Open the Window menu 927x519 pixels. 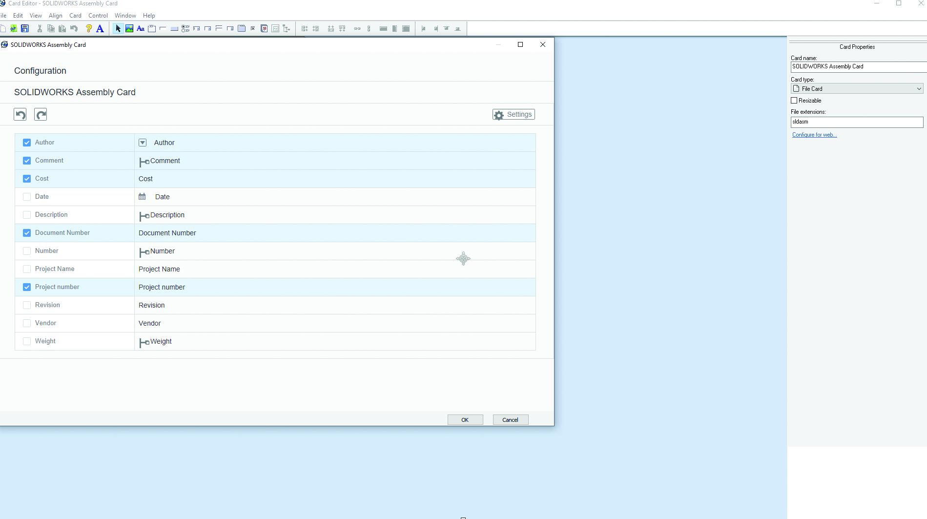(125, 16)
